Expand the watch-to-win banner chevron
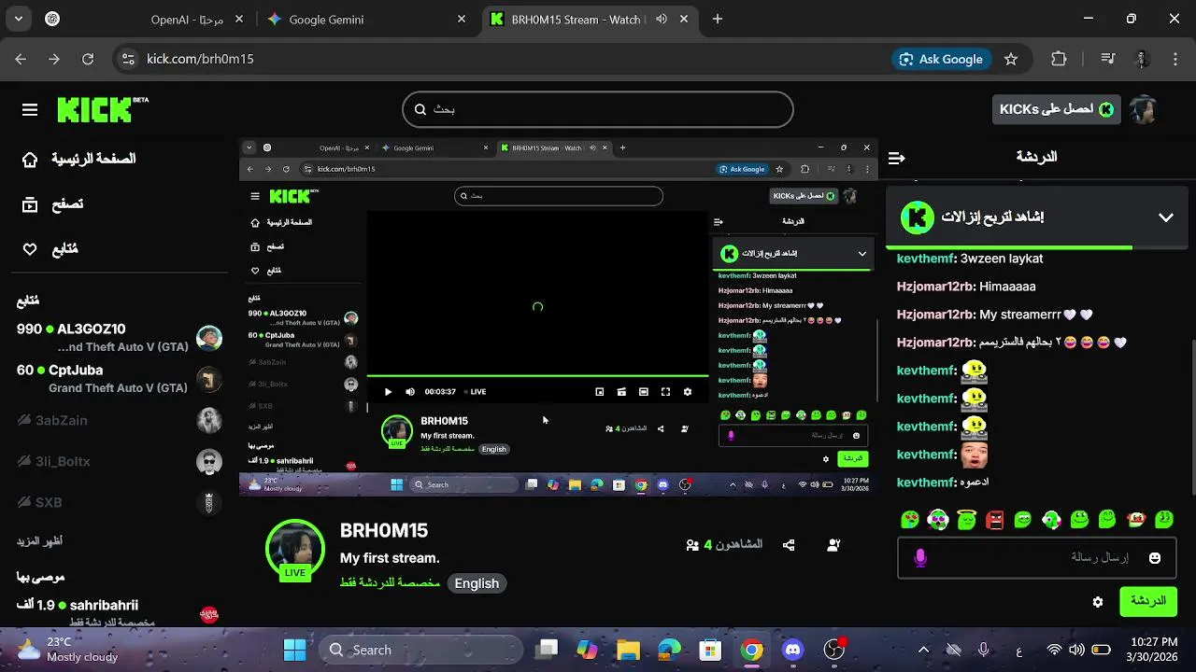Viewport: 1196px width, 672px height. (1166, 217)
